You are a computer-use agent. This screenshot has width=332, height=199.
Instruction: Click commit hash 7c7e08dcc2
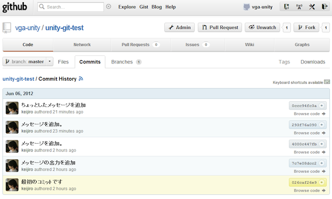point(304,164)
